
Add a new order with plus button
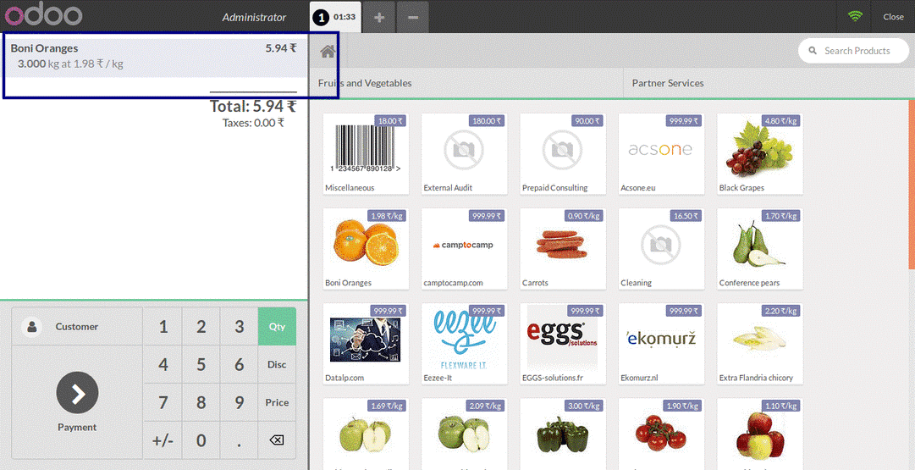(379, 18)
